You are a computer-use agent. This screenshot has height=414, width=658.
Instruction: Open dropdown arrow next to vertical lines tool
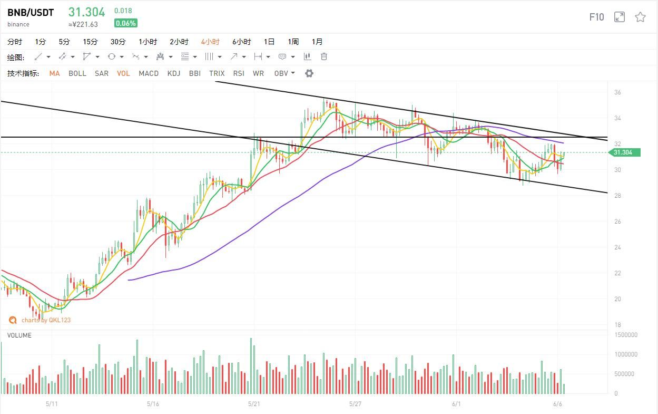coord(220,57)
